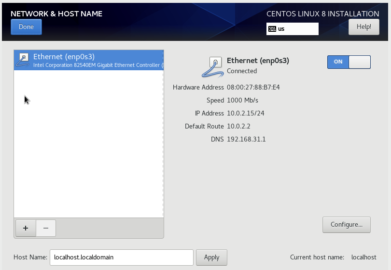Click hardware address 08:00:27:88:B7:E4
This screenshot has width=391, height=270.
coord(253,87)
